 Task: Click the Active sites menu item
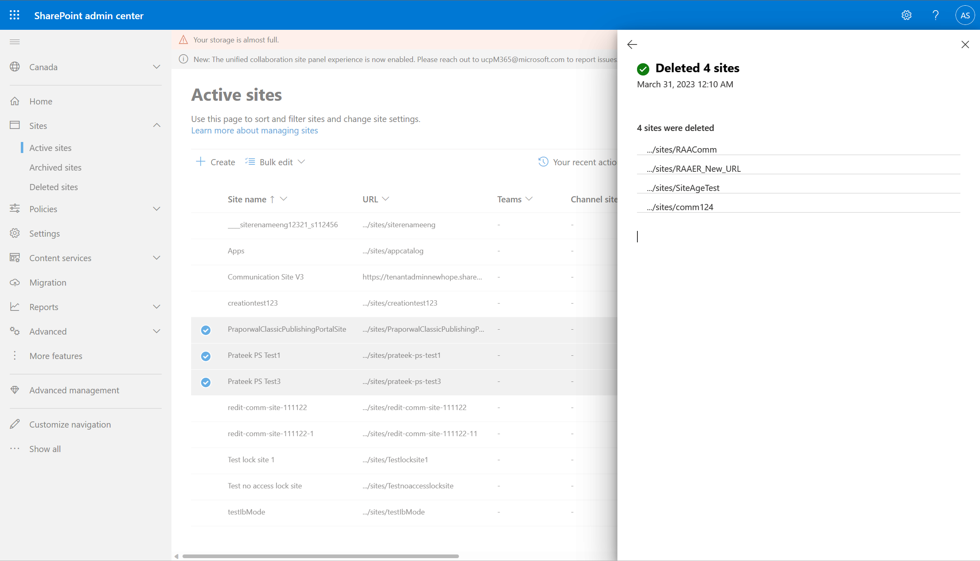tap(50, 147)
